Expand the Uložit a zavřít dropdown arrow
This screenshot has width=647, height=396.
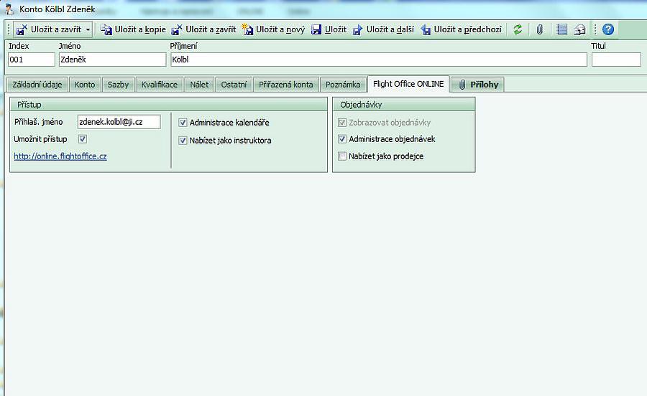click(88, 29)
